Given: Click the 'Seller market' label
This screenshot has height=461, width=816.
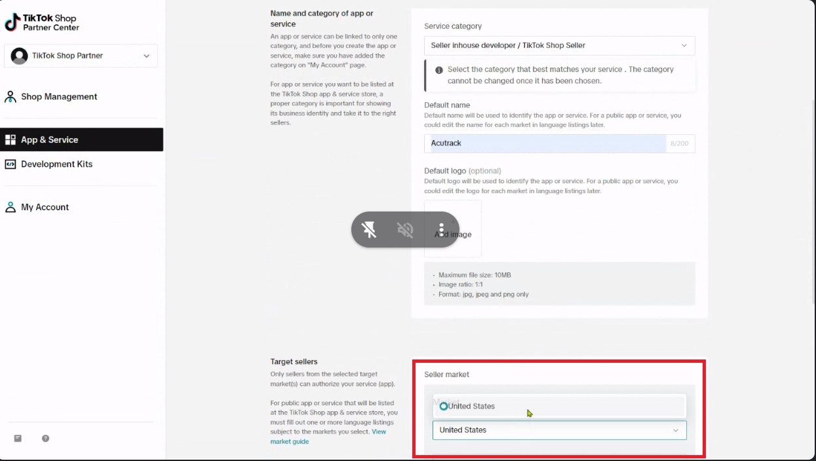Looking at the screenshot, I should (446, 375).
